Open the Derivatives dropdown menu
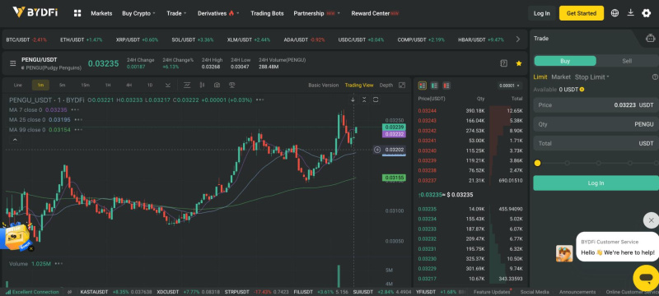 pyautogui.click(x=218, y=13)
